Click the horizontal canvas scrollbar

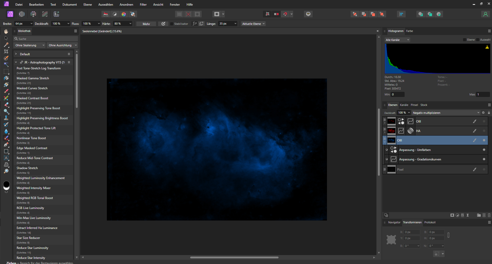(x=234, y=257)
